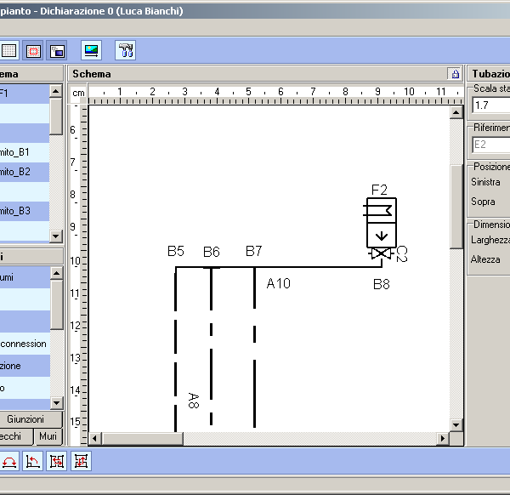Viewport: 510px width, 495px height.
Task: Click the canvas vertical scroll up arrow
Action: tap(456, 112)
